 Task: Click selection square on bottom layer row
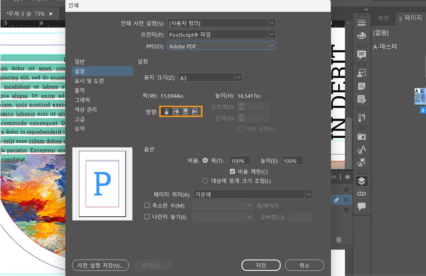[346, 210]
